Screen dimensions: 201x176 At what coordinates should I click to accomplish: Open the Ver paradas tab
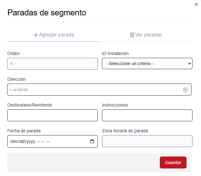click(x=146, y=35)
